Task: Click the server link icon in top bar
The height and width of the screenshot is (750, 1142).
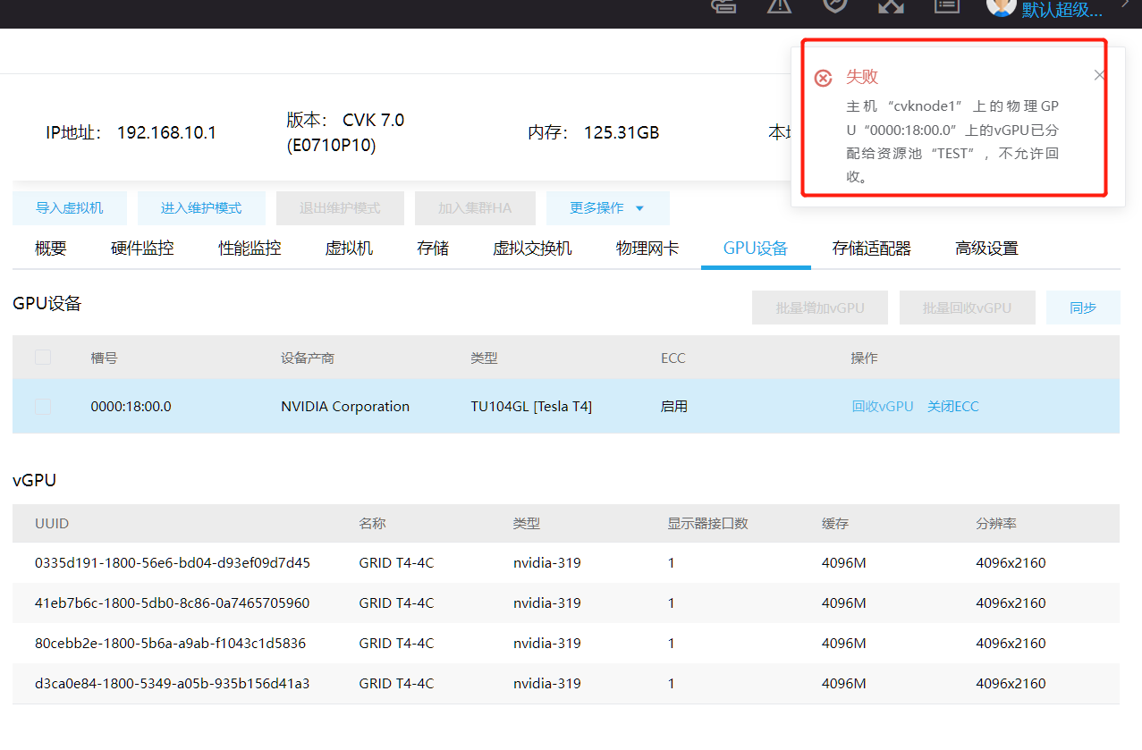Action: (723, 4)
